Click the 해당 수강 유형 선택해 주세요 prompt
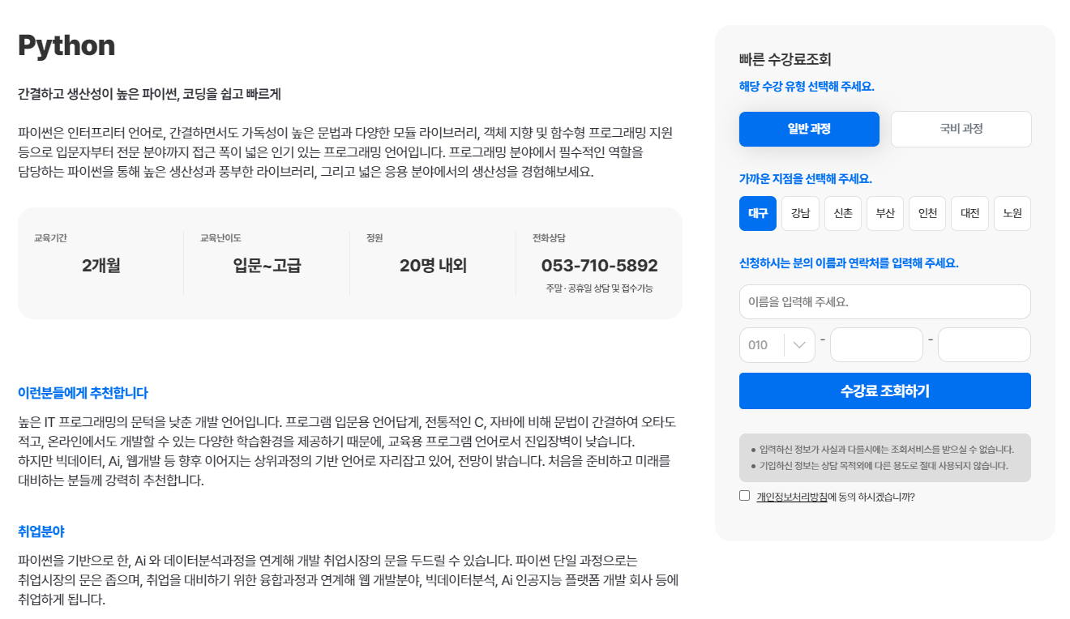The height and width of the screenshot is (619, 1070). pos(807,87)
